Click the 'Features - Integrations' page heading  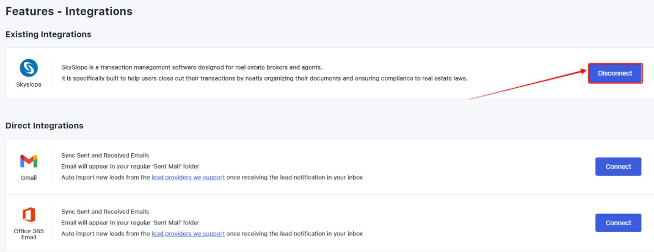[69, 11]
